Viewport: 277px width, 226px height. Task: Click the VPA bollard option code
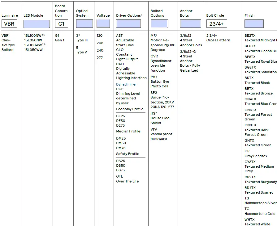[154, 129]
